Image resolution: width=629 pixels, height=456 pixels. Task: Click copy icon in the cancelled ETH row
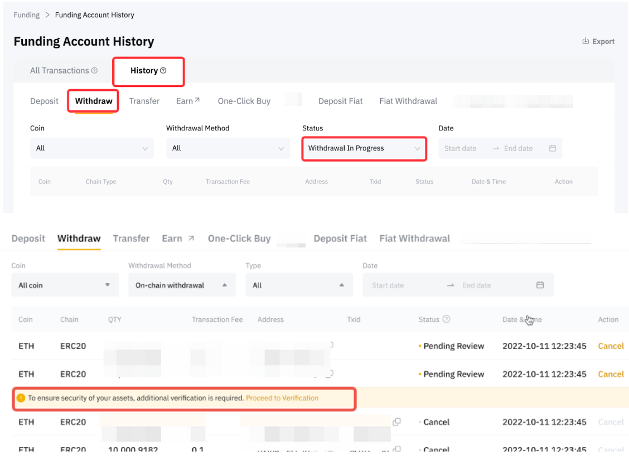click(x=396, y=422)
